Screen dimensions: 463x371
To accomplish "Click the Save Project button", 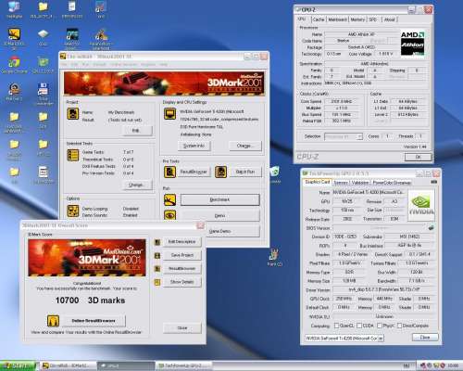I will 182,255.
